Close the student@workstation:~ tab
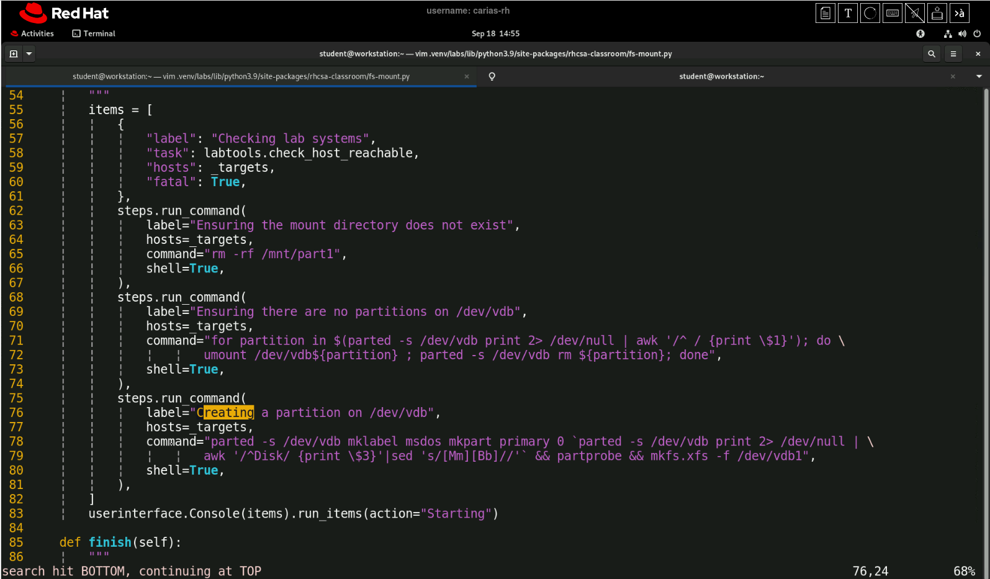The width and height of the screenshot is (990, 579). [x=953, y=76]
